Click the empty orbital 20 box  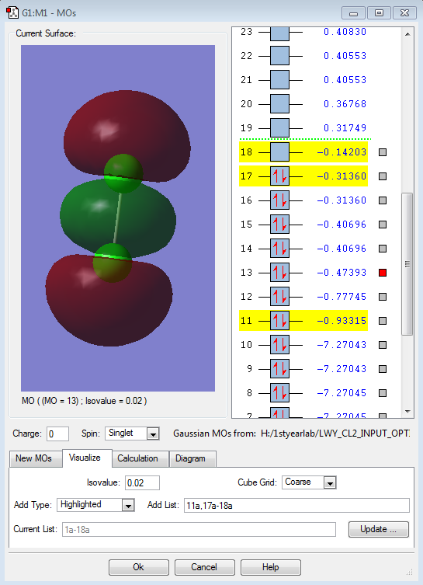(279, 104)
